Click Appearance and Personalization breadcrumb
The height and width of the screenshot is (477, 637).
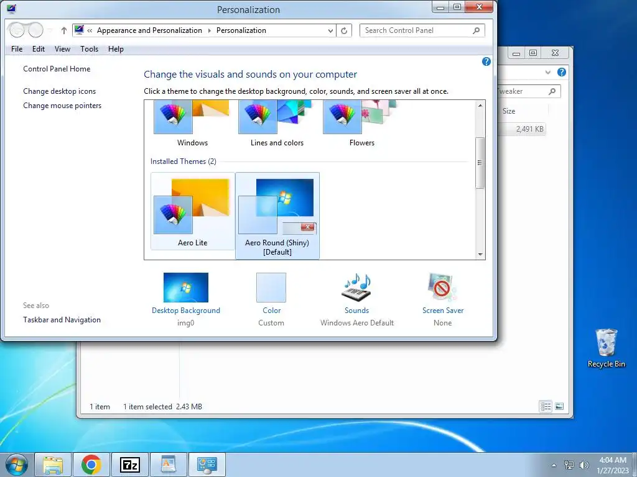coord(149,30)
